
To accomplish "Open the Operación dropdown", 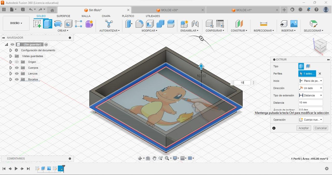I will (x=310, y=120).
